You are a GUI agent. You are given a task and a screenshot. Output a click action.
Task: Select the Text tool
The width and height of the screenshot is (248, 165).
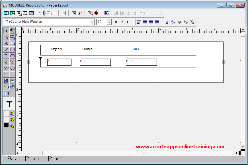coord(6,43)
